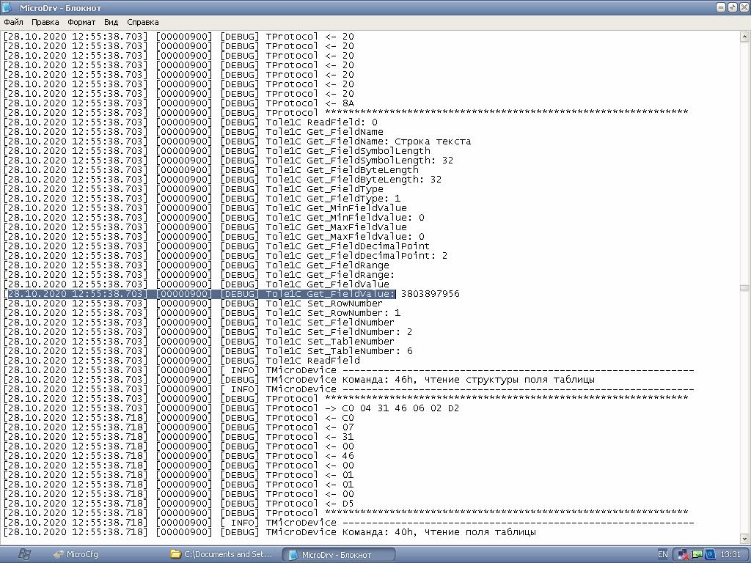This screenshot has width=751, height=563.
Task: Click the blue square tray icon
Action: tap(709, 554)
